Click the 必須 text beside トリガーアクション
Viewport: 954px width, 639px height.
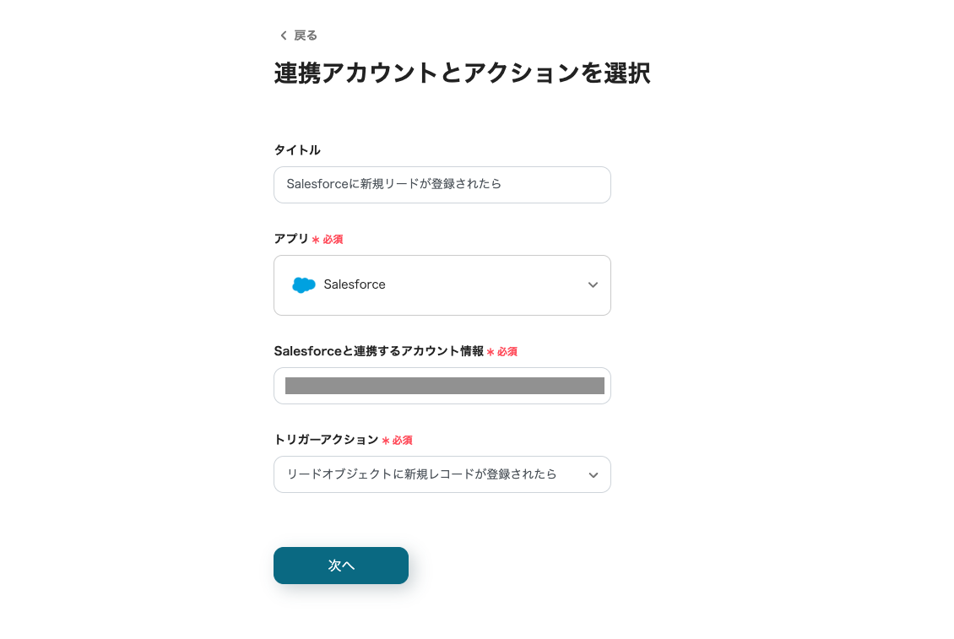click(x=402, y=441)
